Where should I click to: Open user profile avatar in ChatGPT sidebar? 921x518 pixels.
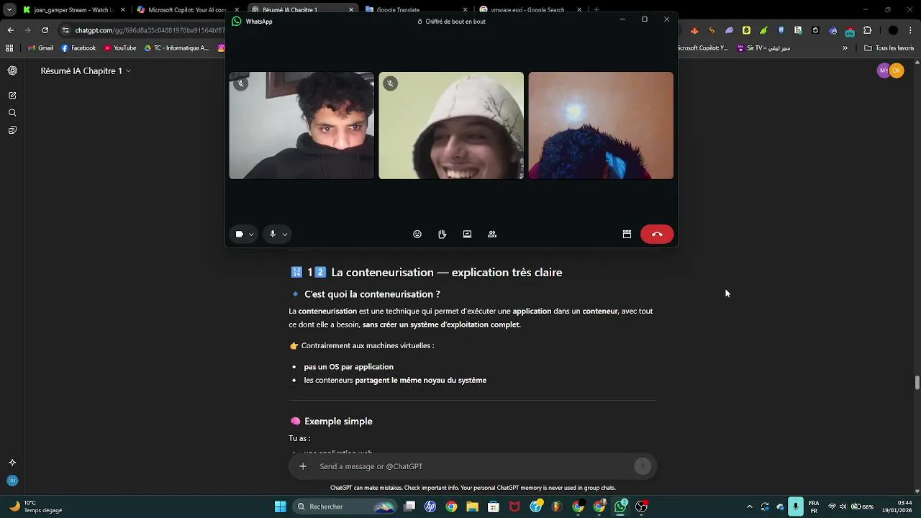point(12,481)
